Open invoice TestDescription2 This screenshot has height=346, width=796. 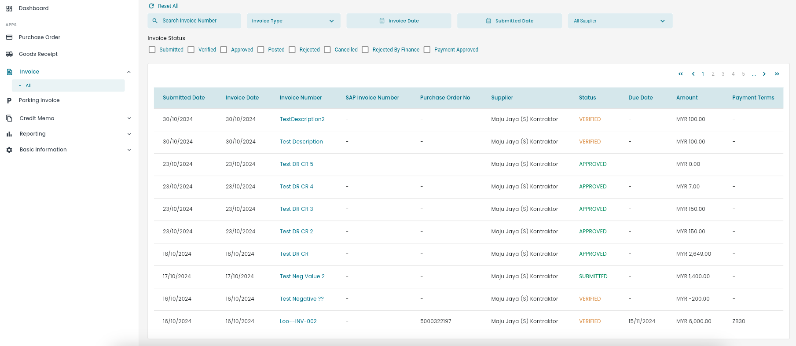302,119
